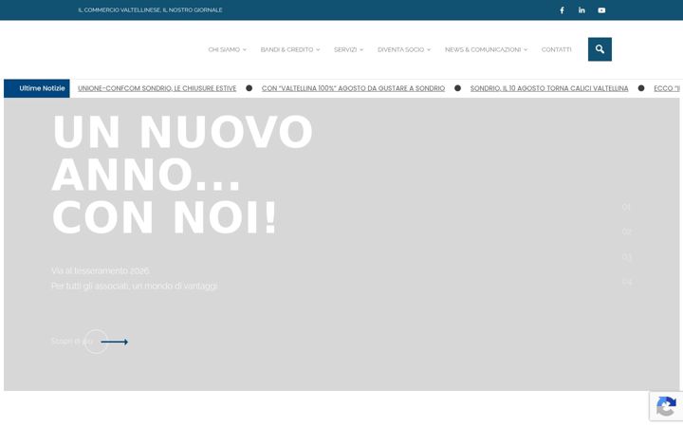Image resolution: width=683 pixels, height=427 pixels.
Task: Expand the Chi Siamo menu
Action: pos(227,49)
